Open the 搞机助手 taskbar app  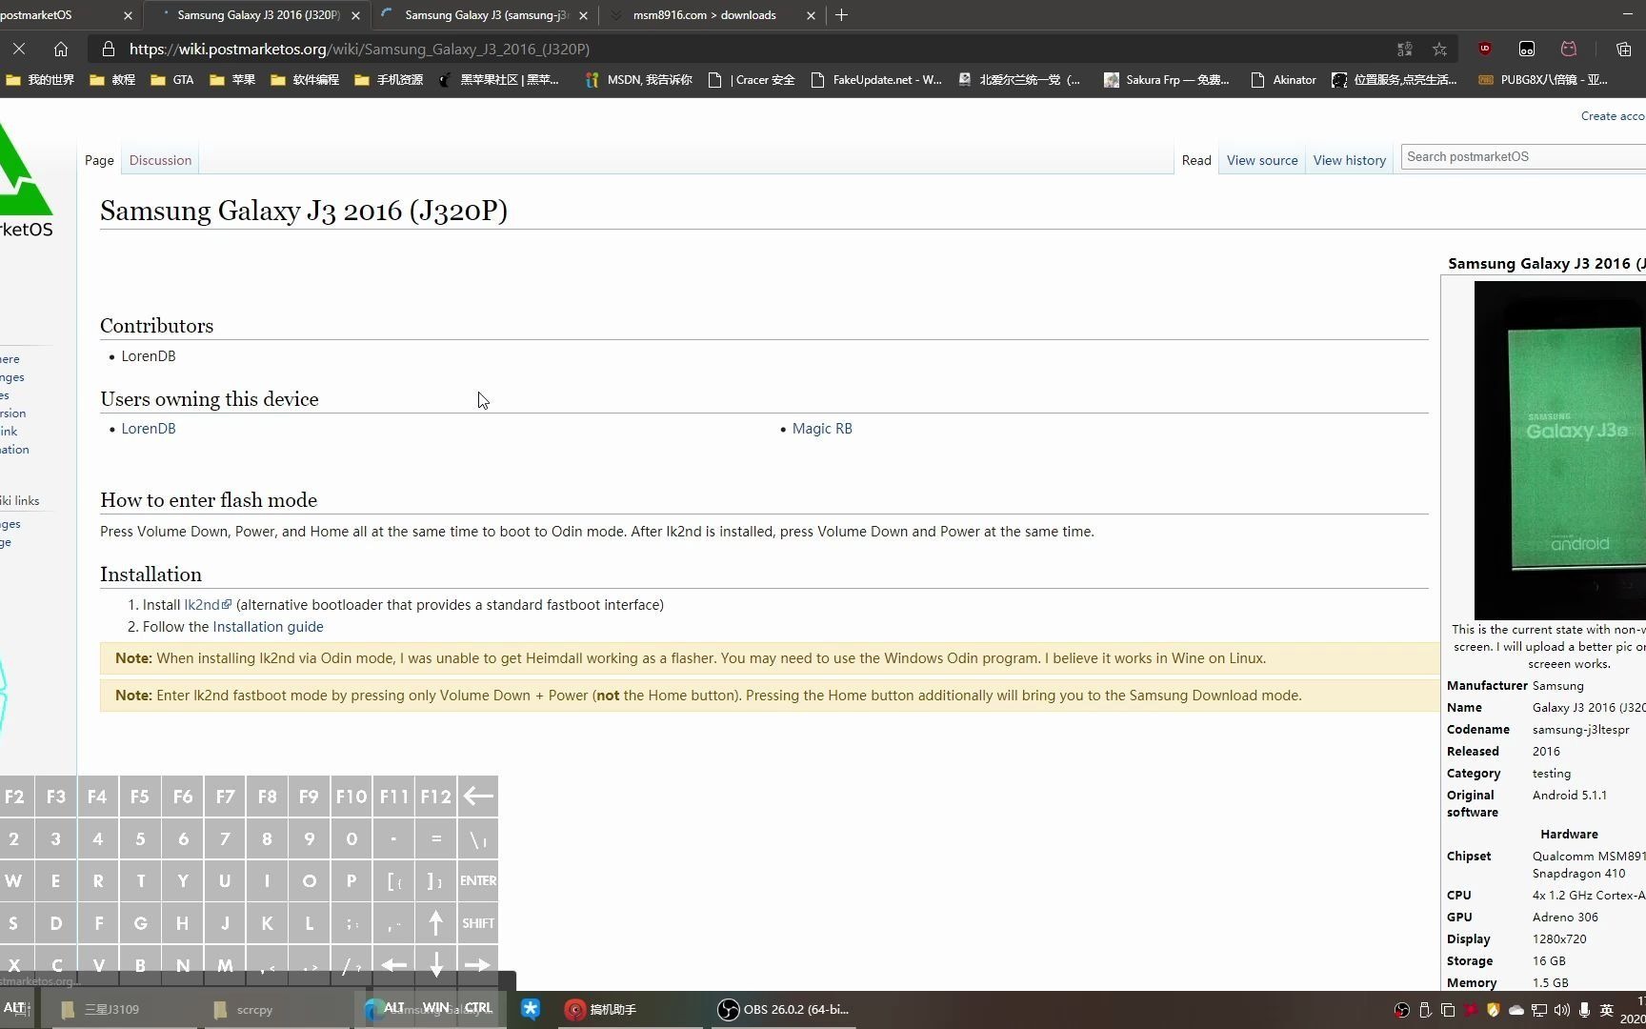point(602,1010)
